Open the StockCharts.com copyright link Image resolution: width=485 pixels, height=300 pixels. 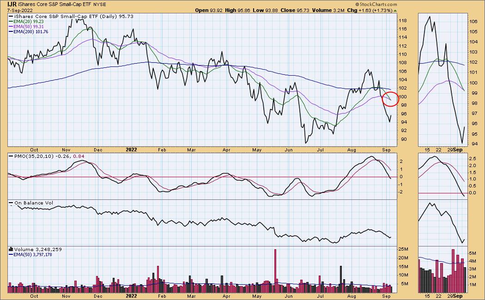point(376,4)
